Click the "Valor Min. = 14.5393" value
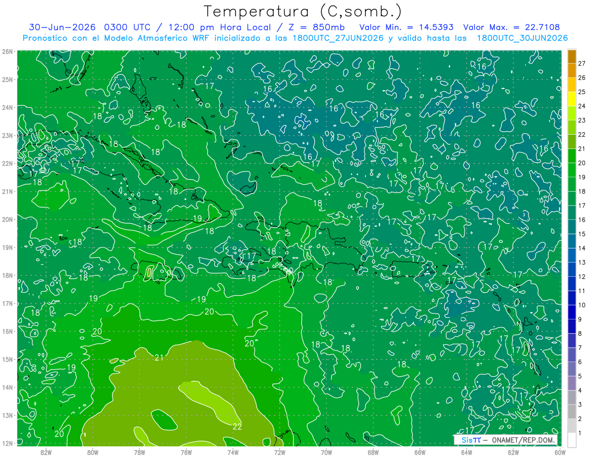Screen dimensions: 595x459 coord(406,27)
